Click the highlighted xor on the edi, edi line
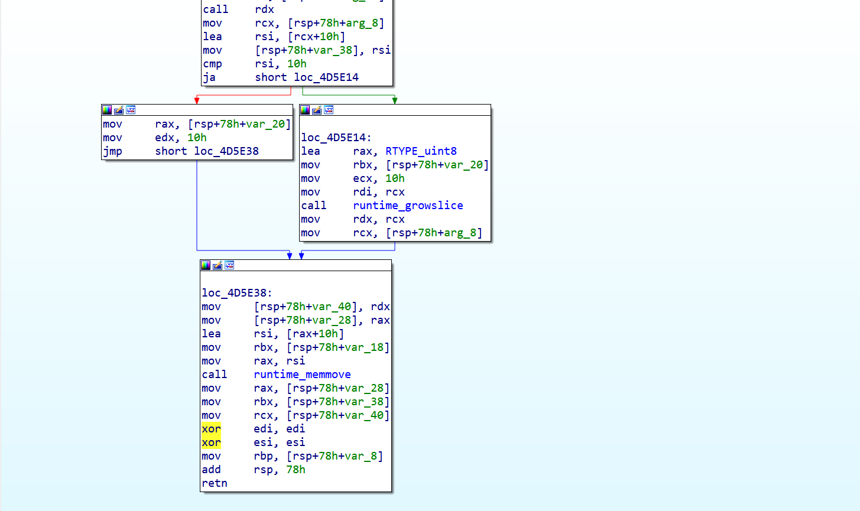Screen dimensions: 860x511 211,429
